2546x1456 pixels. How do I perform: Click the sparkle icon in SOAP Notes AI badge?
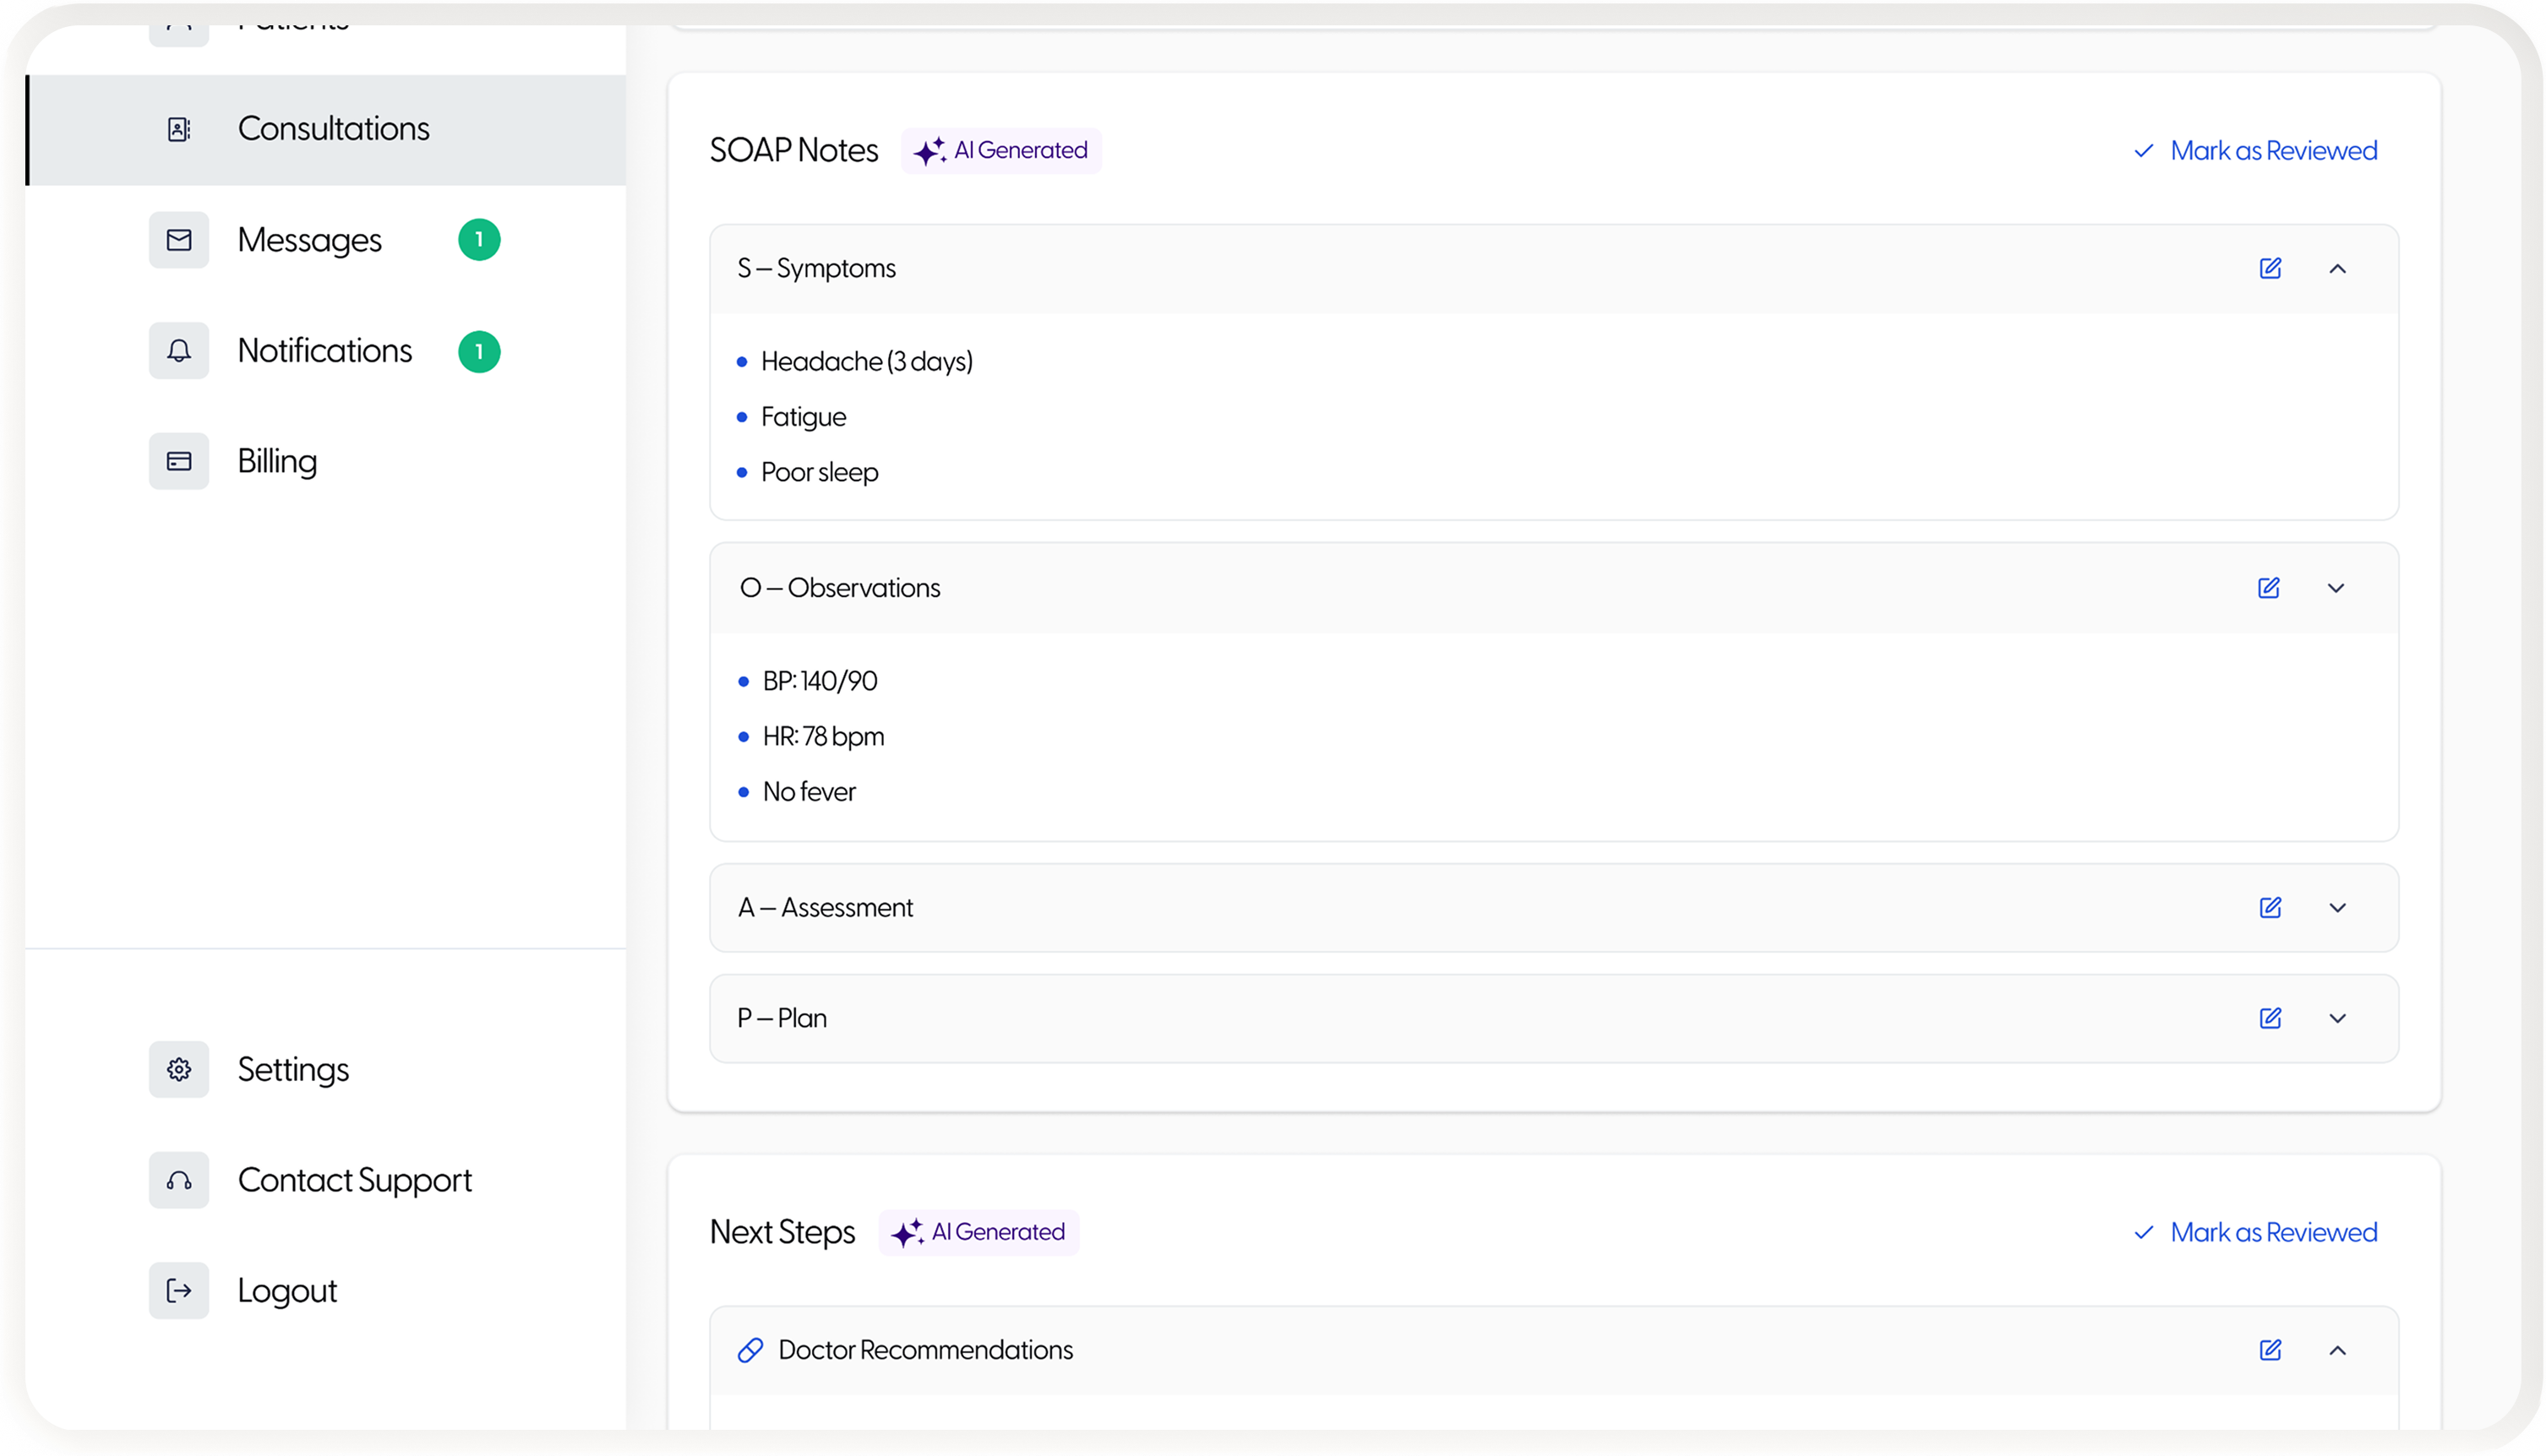click(930, 151)
